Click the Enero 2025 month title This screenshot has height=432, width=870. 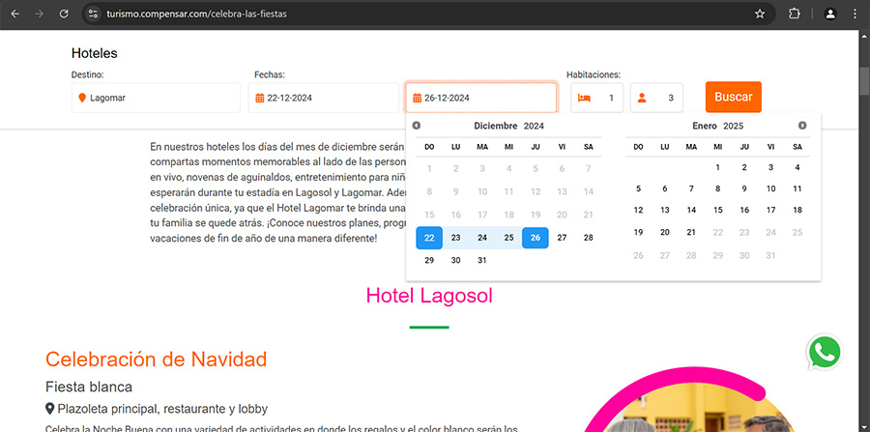(x=718, y=126)
